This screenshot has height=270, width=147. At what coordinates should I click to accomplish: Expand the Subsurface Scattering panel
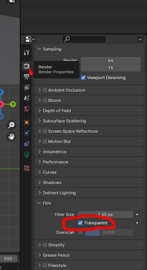click(x=40, y=121)
